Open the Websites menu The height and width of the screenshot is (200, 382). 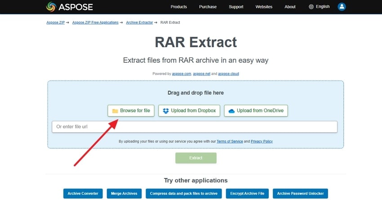pyautogui.click(x=264, y=7)
